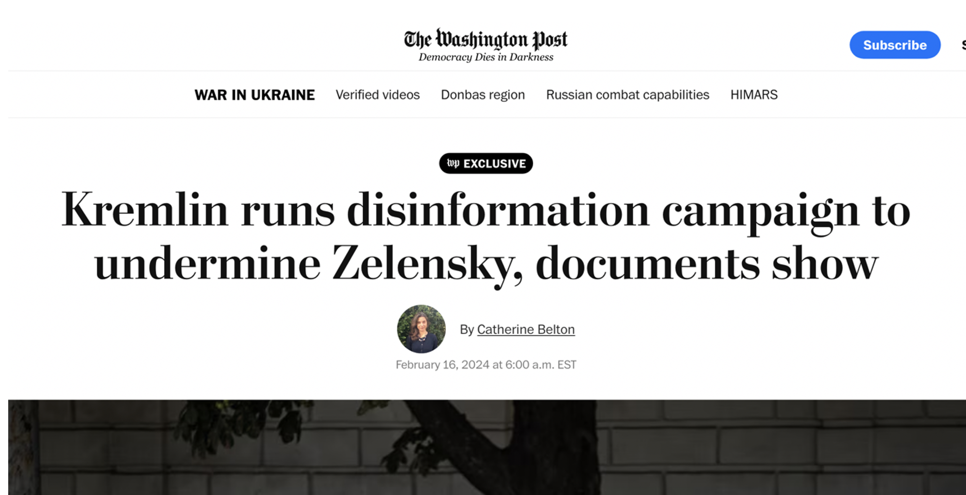Viewport: 966px width, 495px height.
Task: Open the Verified videos topic
Action: (x=378, y=95)
